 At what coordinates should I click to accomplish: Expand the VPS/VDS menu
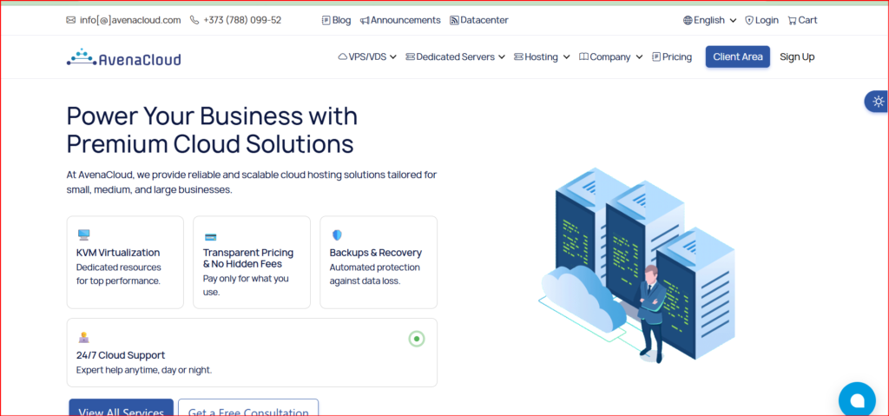[367, 57]
